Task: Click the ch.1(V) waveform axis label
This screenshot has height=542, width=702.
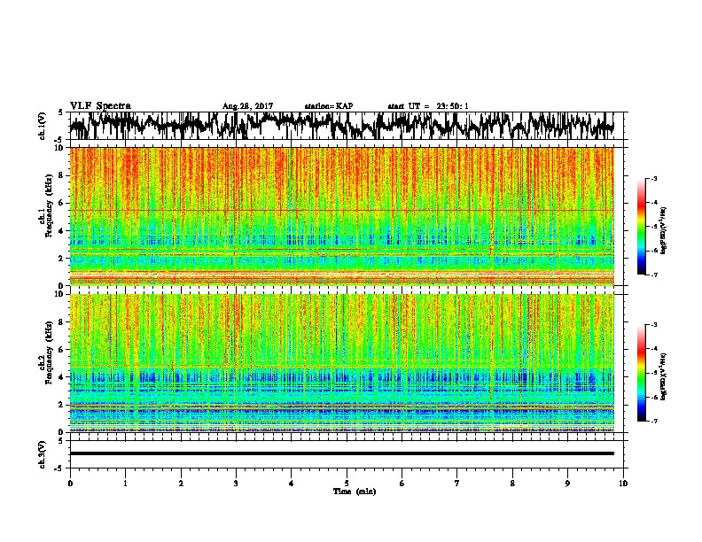Action: (x=43, y=126)
